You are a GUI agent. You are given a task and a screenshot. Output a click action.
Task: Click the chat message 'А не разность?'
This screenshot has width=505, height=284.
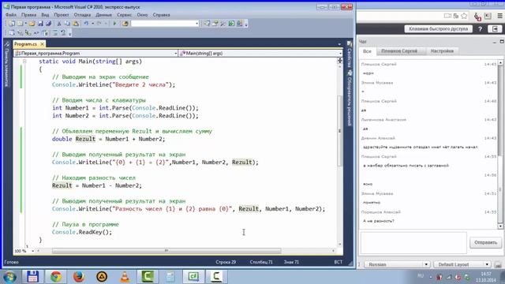[x=379, y=221]
